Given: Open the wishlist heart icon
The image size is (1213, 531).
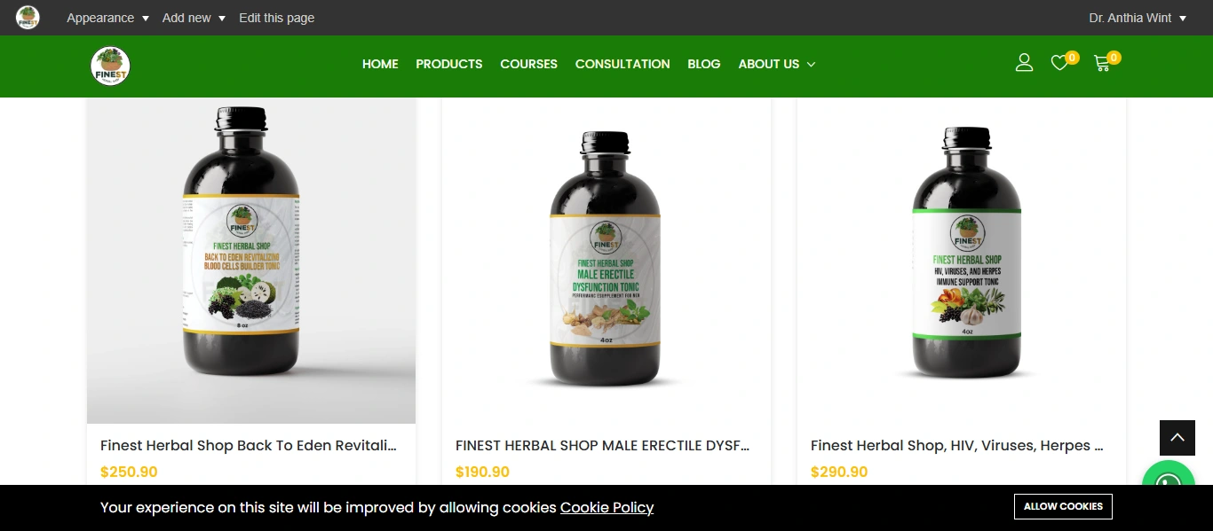Looking at the screenshot, I should (1059, 63).
